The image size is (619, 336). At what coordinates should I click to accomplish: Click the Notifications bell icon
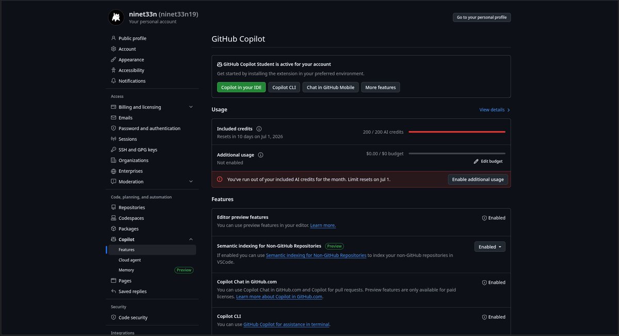tap(113, 81)
